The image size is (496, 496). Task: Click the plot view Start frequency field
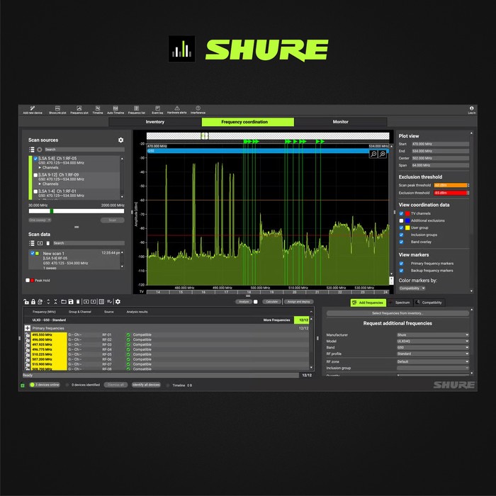(x=440, y=144)
